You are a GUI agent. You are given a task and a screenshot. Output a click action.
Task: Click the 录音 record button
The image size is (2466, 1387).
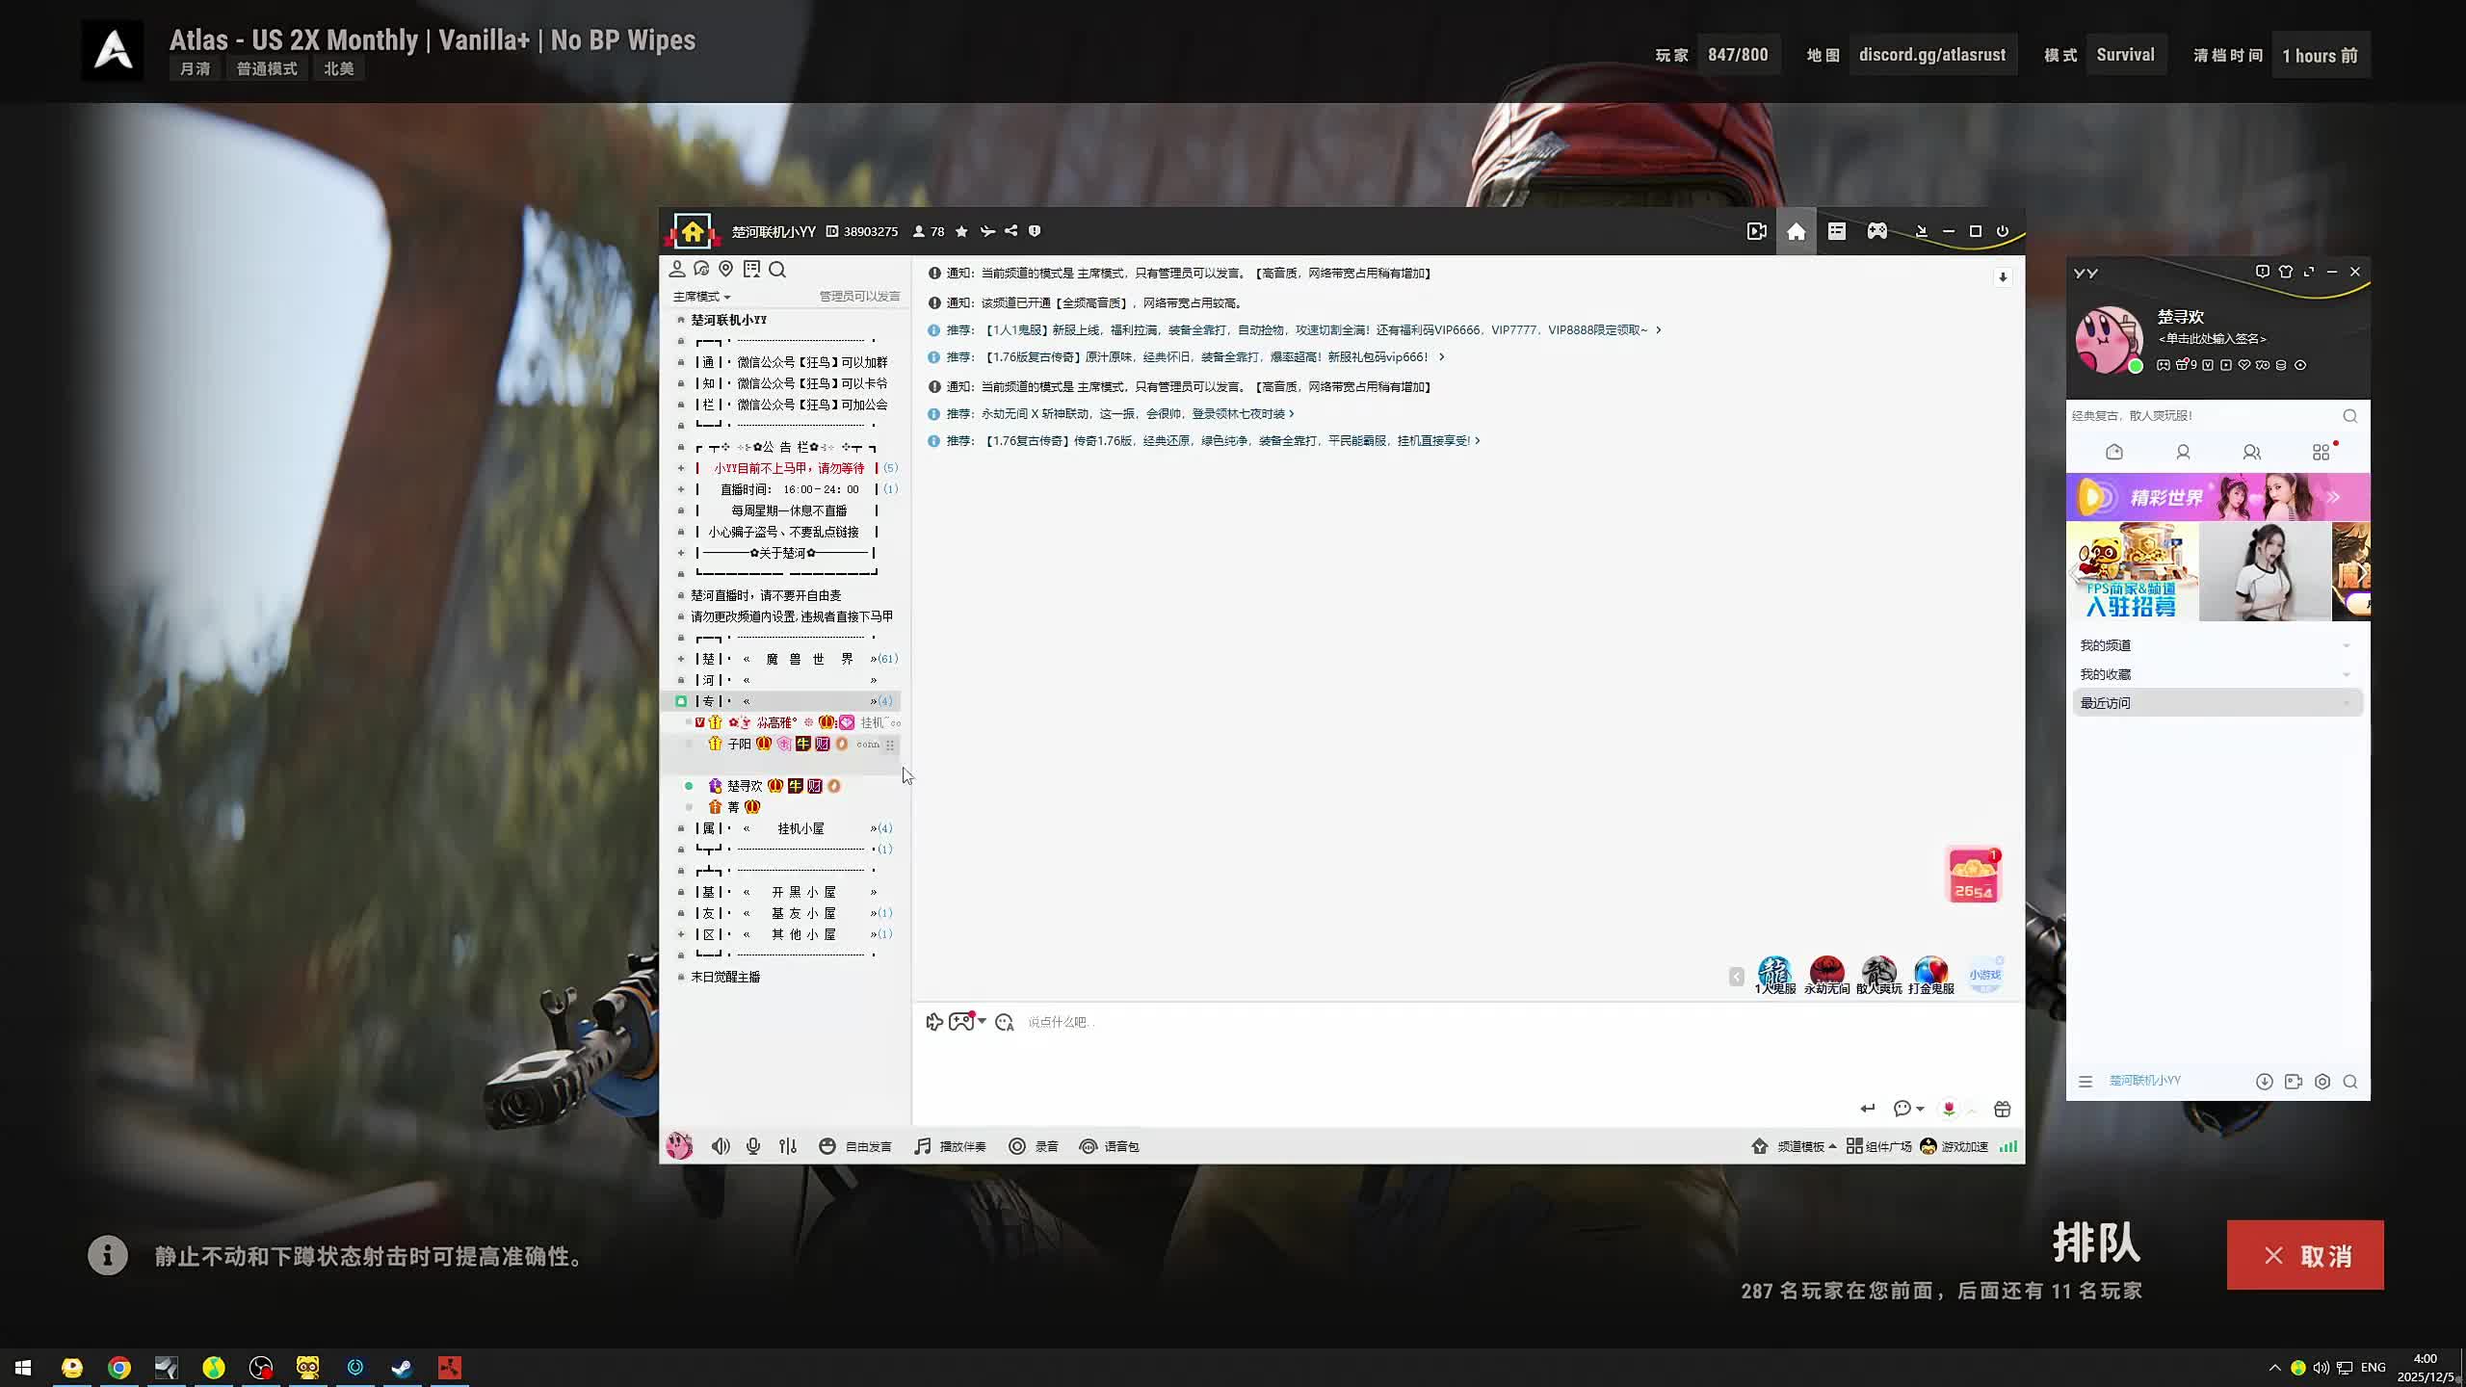tap(1034, 1146)
